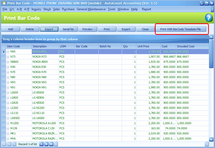The image size is (215, 148).
Task: Go to first record navigator button
Action: (4, 144)
